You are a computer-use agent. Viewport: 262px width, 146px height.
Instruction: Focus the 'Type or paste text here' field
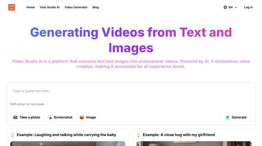click(x=131, y=91)
